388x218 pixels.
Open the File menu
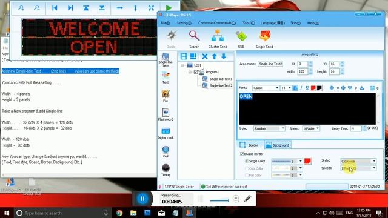click(166, 23)
